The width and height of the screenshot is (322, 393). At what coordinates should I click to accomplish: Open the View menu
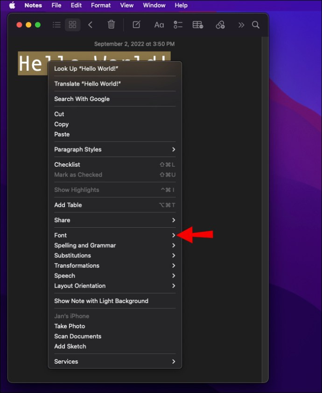pyautogui.click(x=127, y=5)
